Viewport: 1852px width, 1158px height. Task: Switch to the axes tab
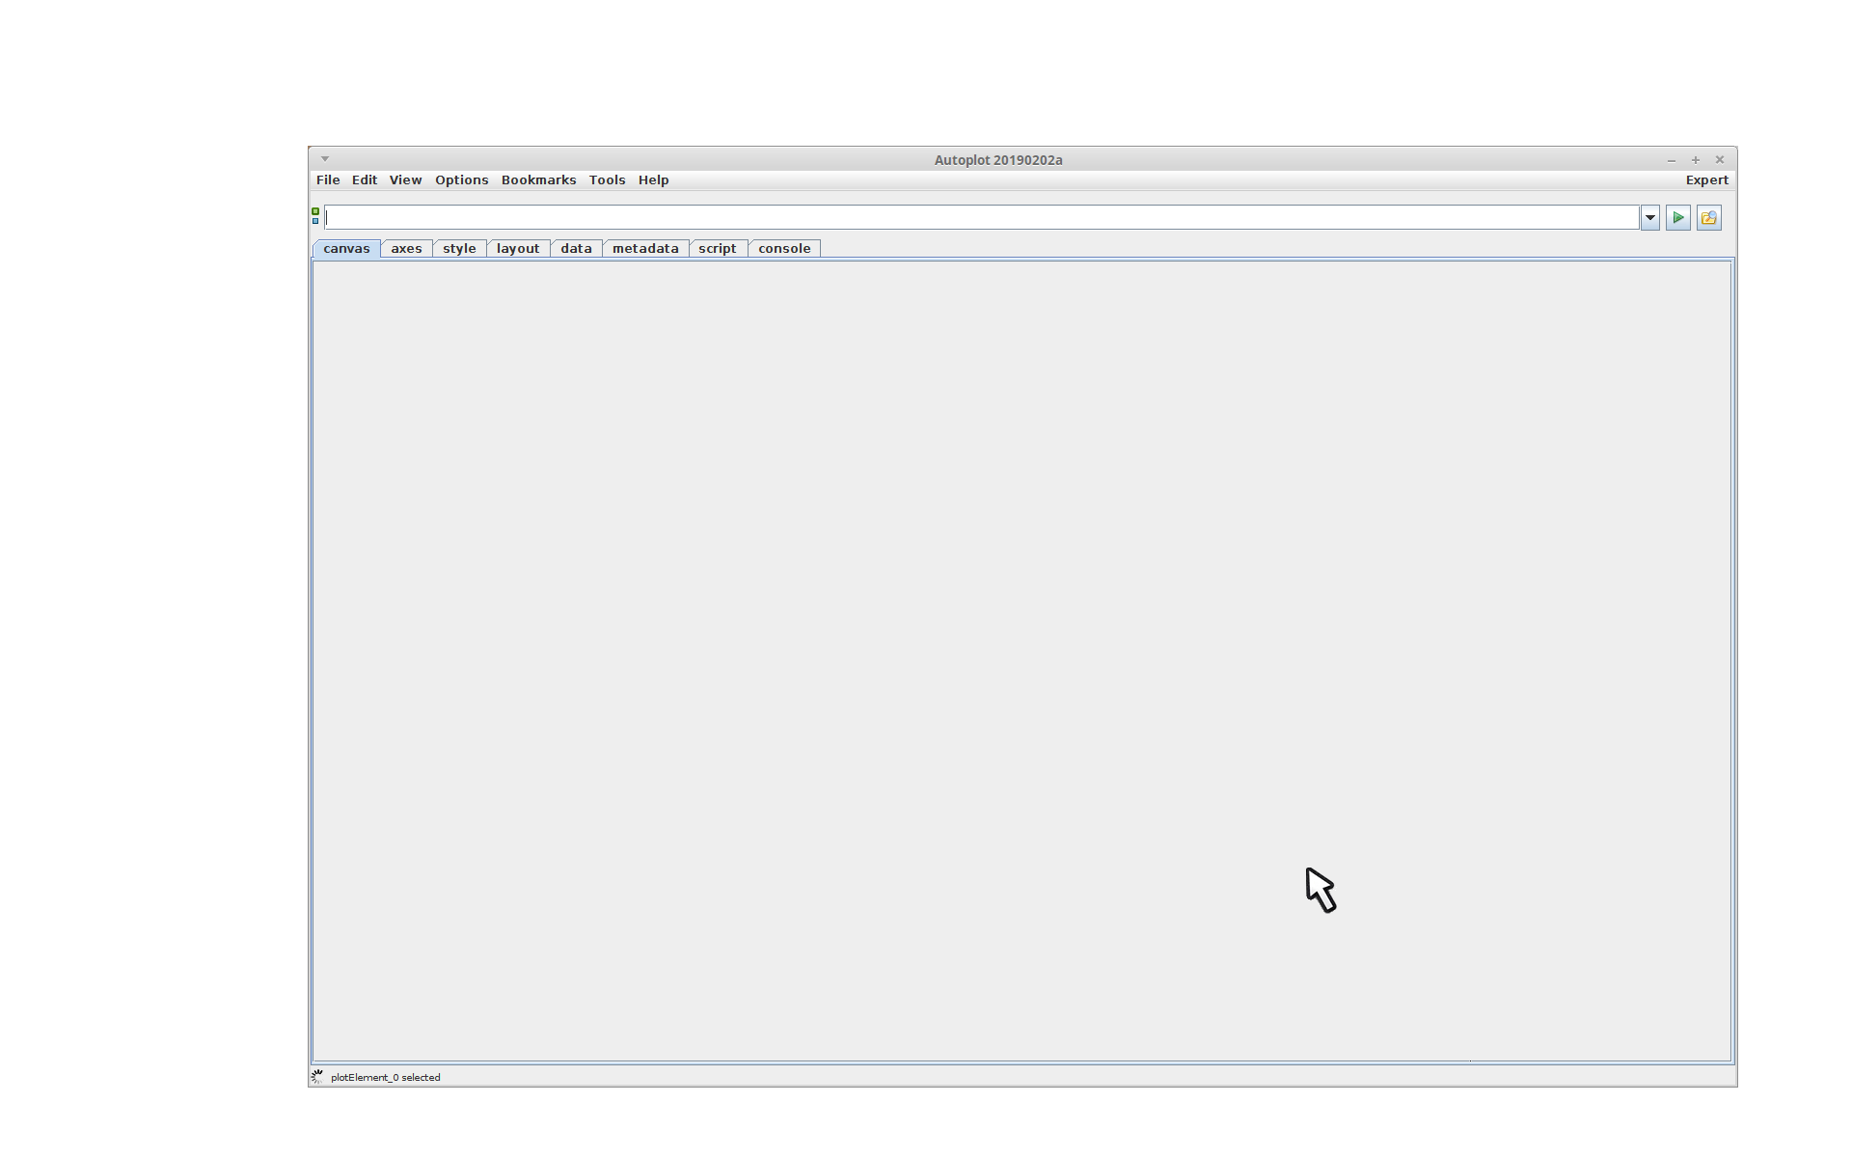406,249
